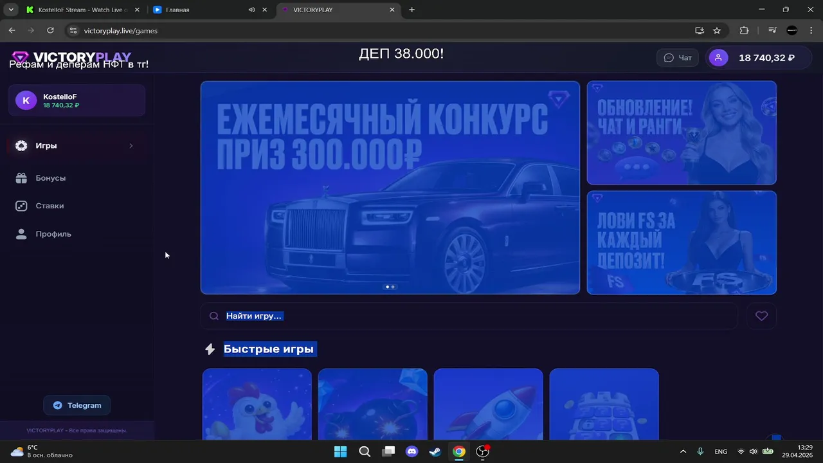Switch the ENG input language
The width and height of the screenshot is (823, 463).
721,451
